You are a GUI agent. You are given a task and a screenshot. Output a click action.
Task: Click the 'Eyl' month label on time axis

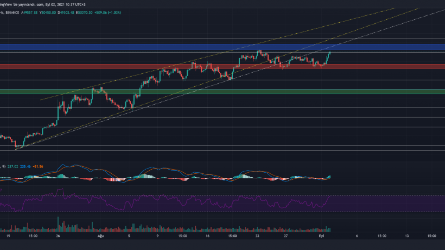[321, 236]
